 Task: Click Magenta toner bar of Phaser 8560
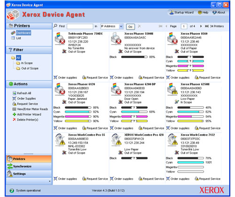(190, 66)
